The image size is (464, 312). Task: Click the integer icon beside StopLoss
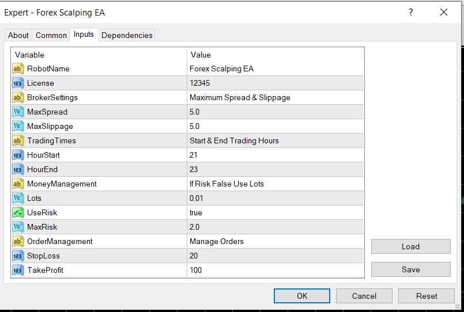[x=18, y=256]
